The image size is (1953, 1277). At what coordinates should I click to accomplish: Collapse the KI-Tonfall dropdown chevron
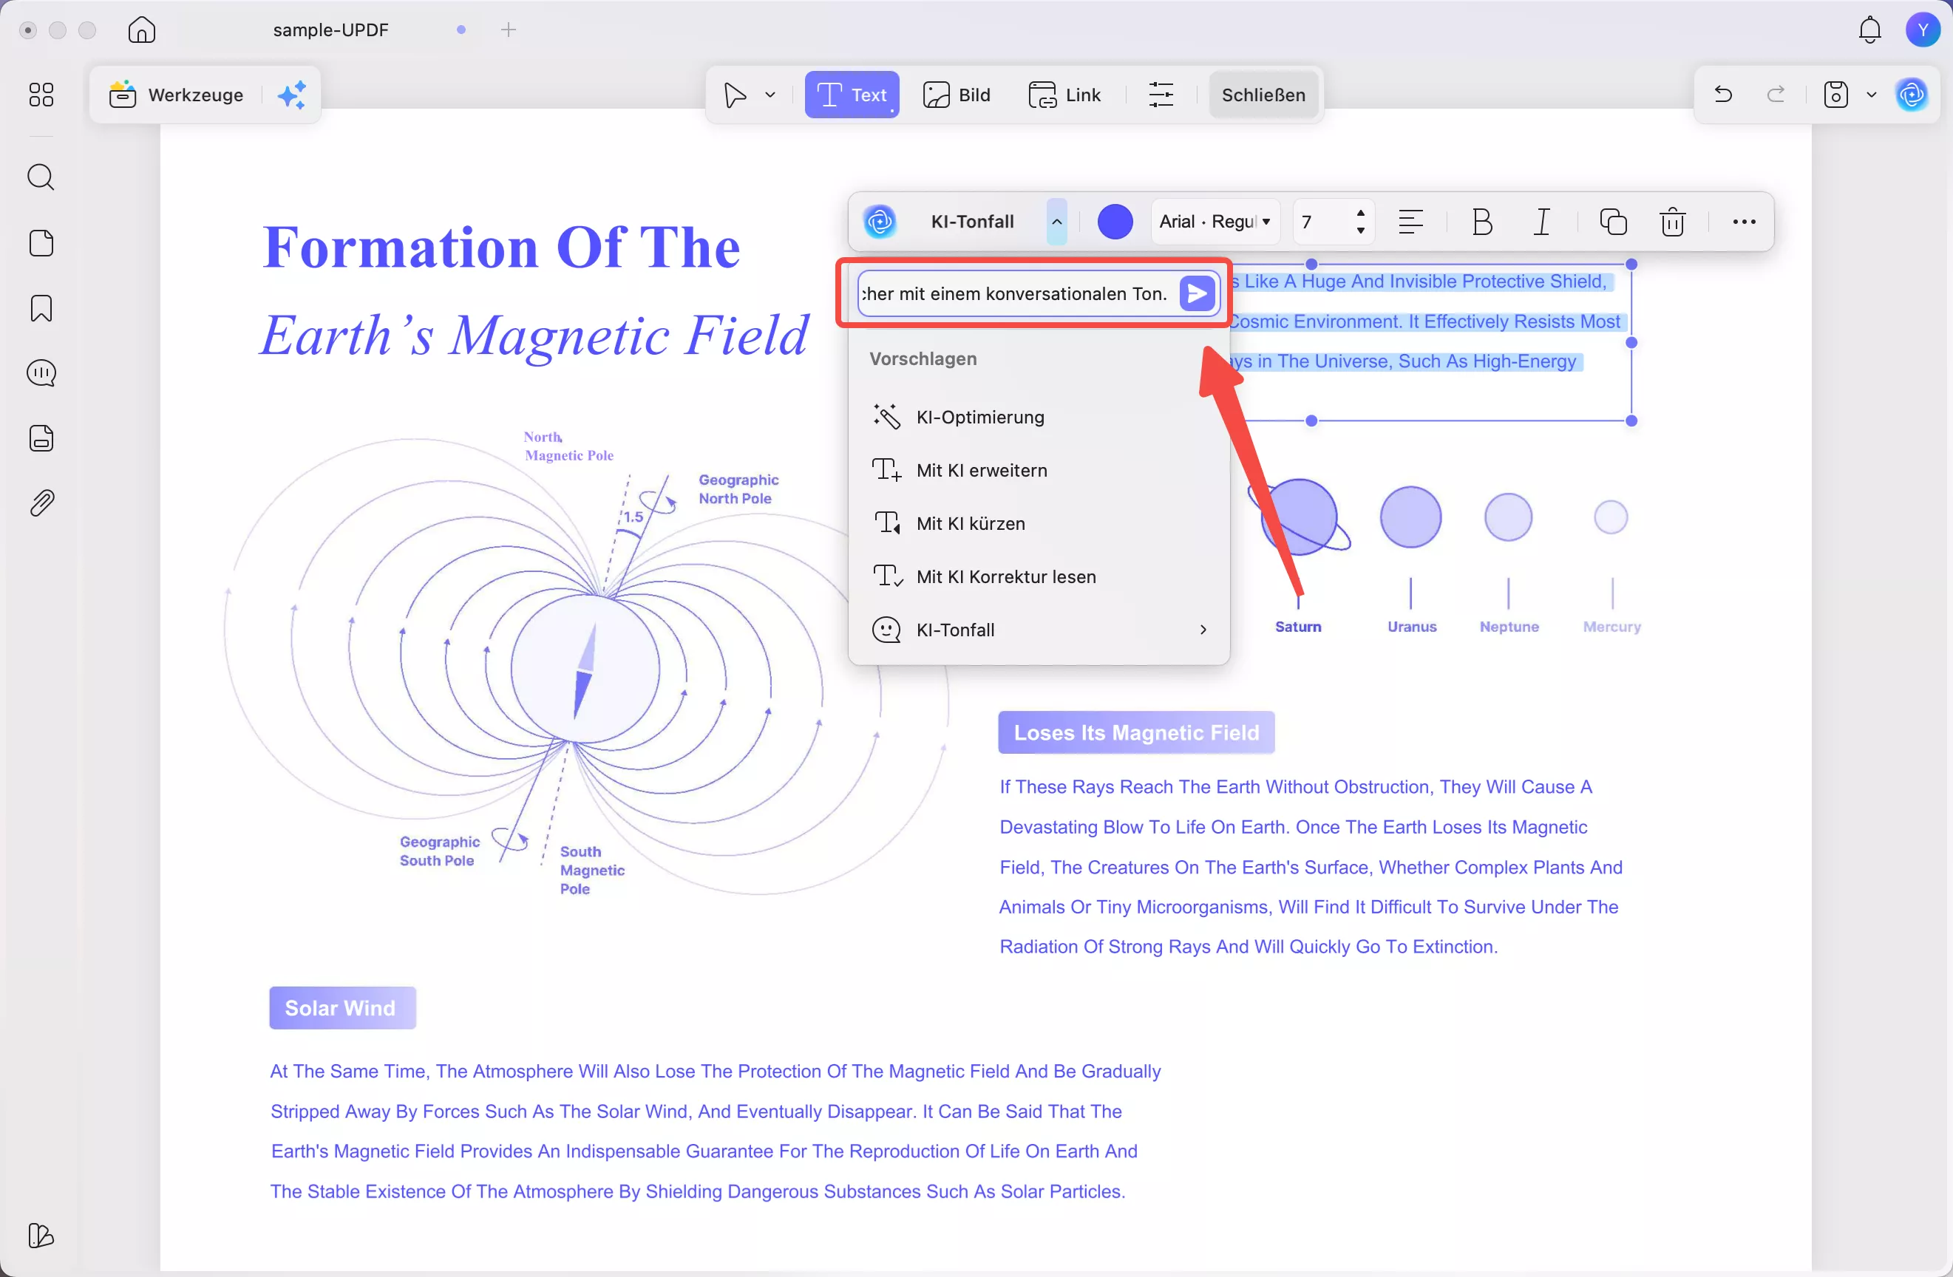pyautogui.click(x=1057, y=222)
